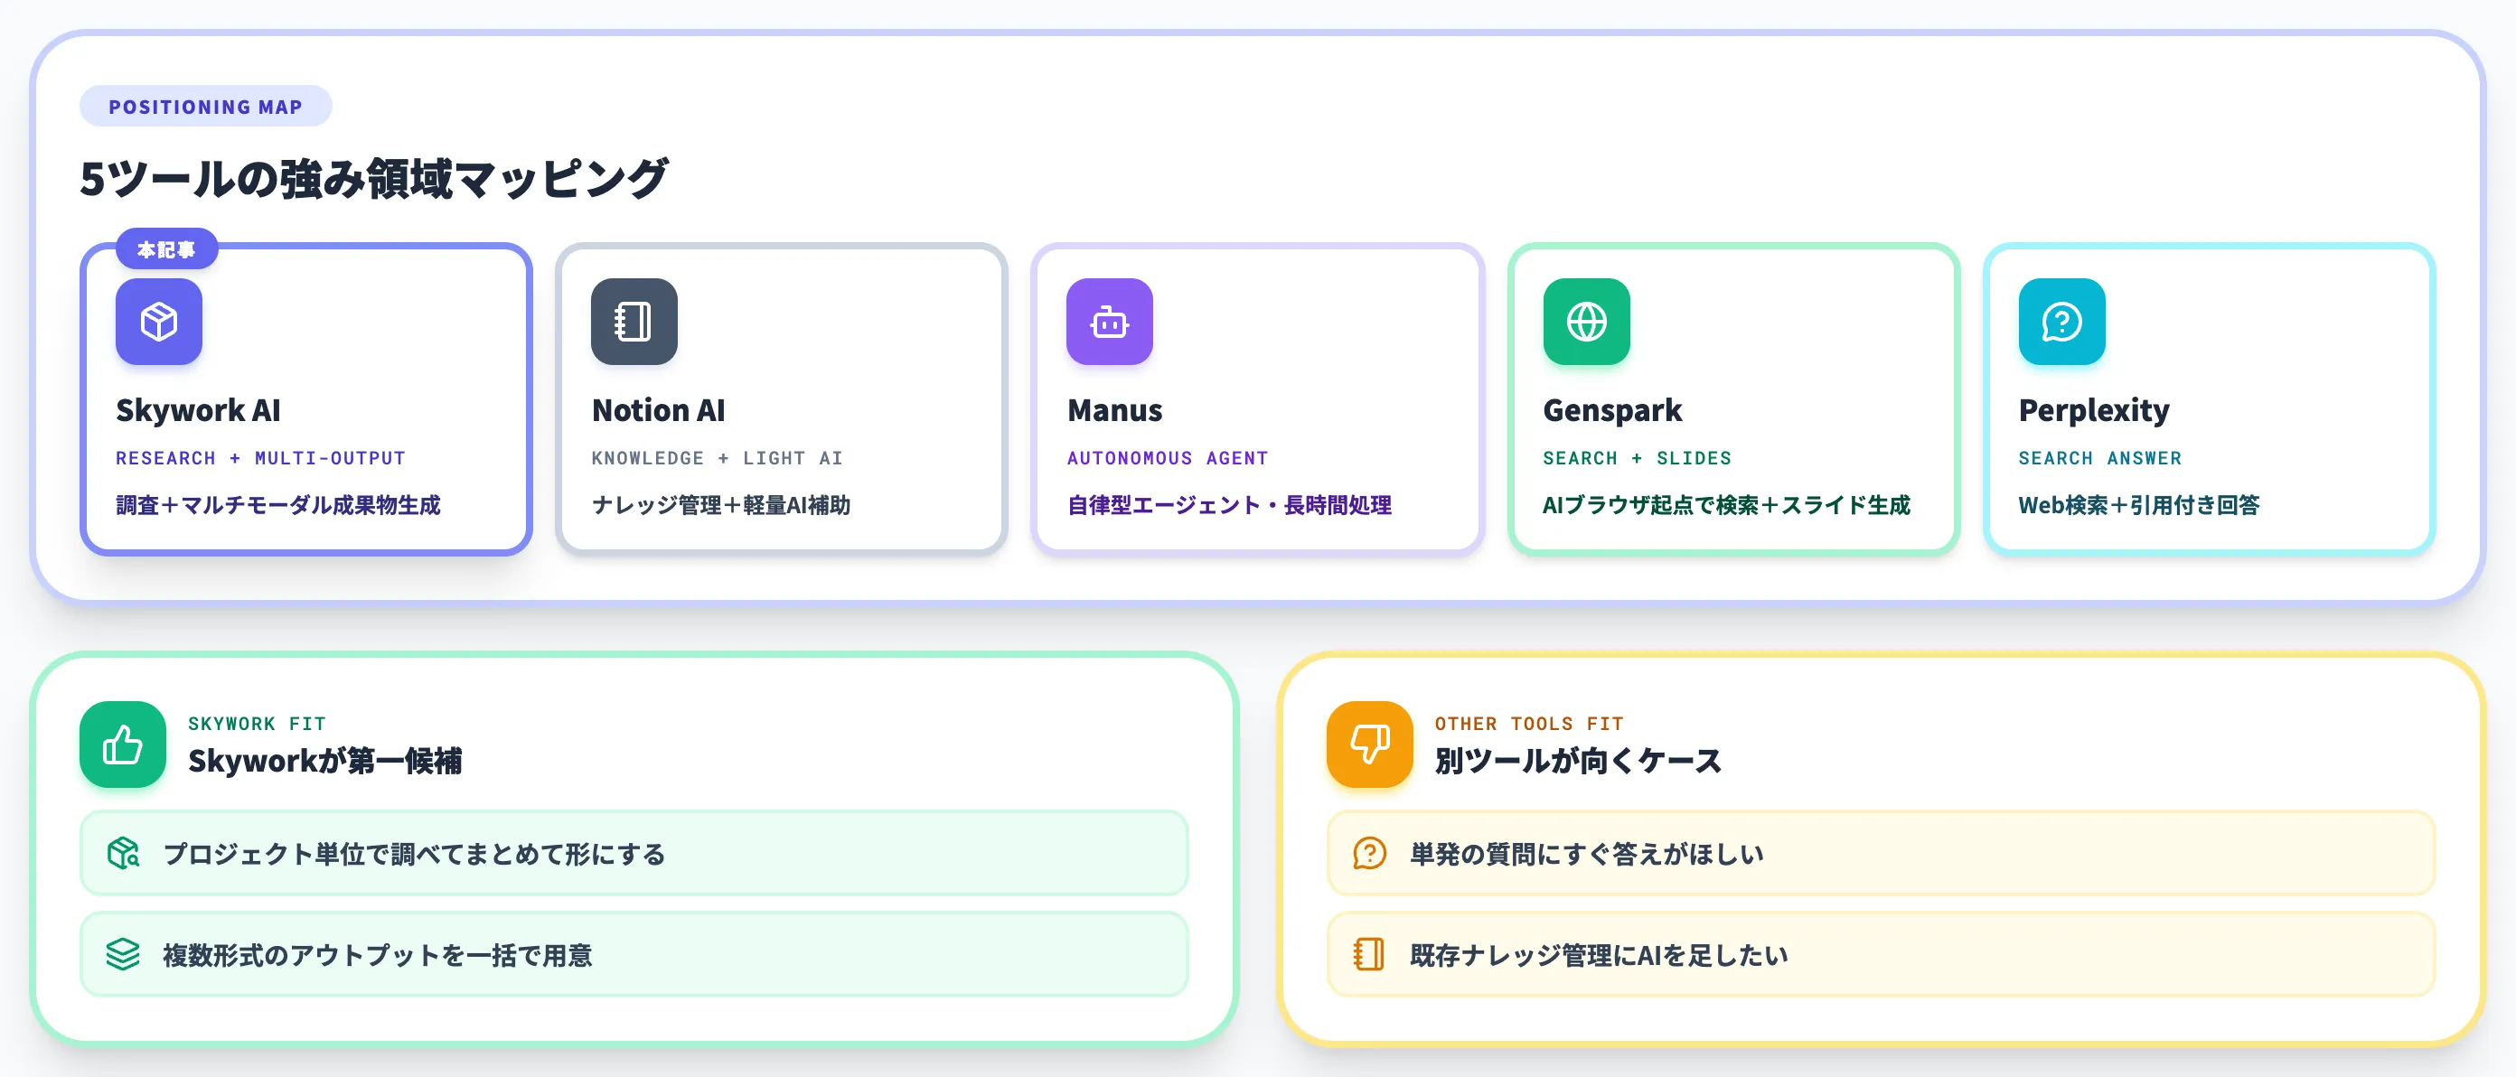Click the Genspark globe icon
Viewport: 2516px width, 1077px height.
pyautogui.click(x=1586, y=322)
